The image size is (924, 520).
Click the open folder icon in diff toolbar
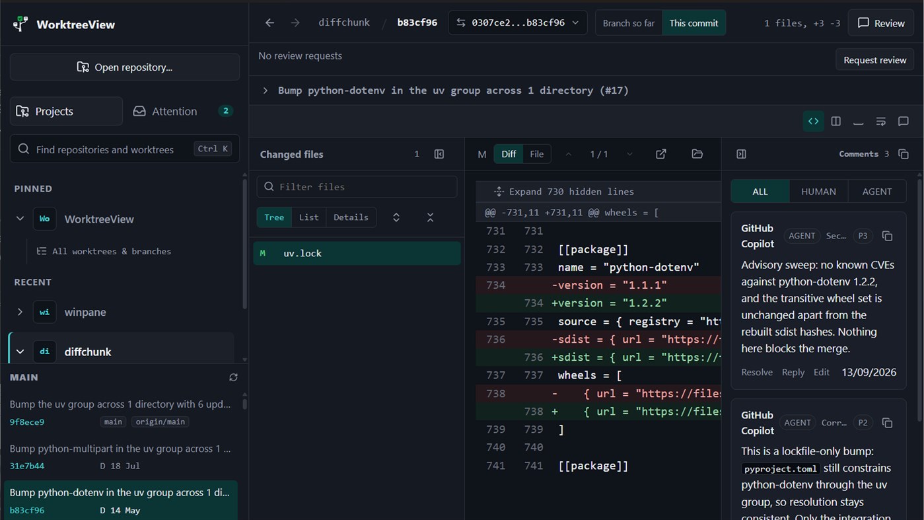697,154
